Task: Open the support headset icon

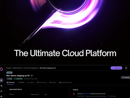Action: click(x=126, y=68)
